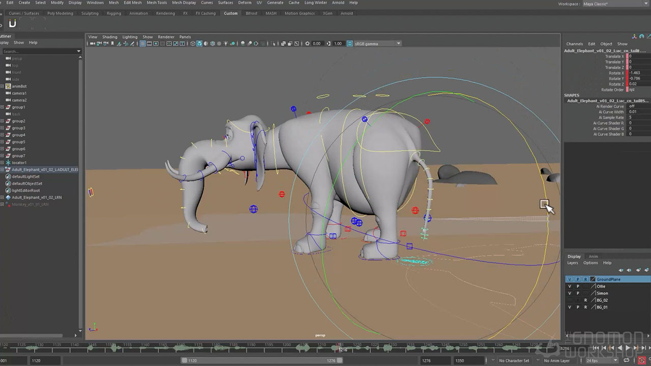Click the select camera icon in viewport toolbar
Image resolution: width=651 pixels, height=366 pixels.
click(93, 44)
